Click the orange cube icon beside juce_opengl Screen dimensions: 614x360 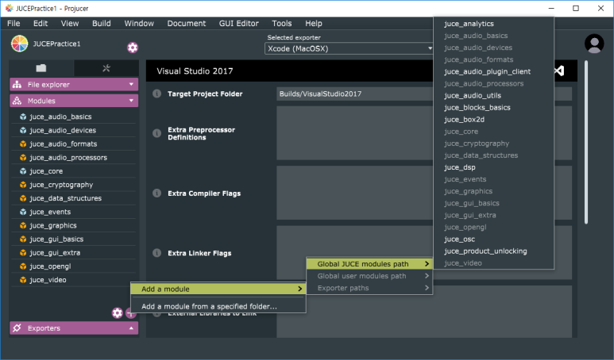[23, 266]
